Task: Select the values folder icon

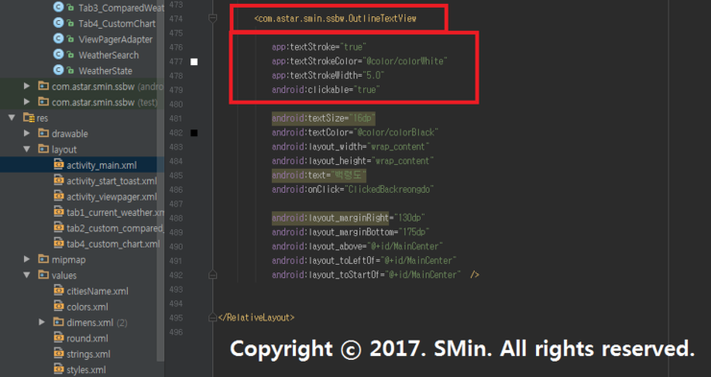Action: click(x=43, y=274)
